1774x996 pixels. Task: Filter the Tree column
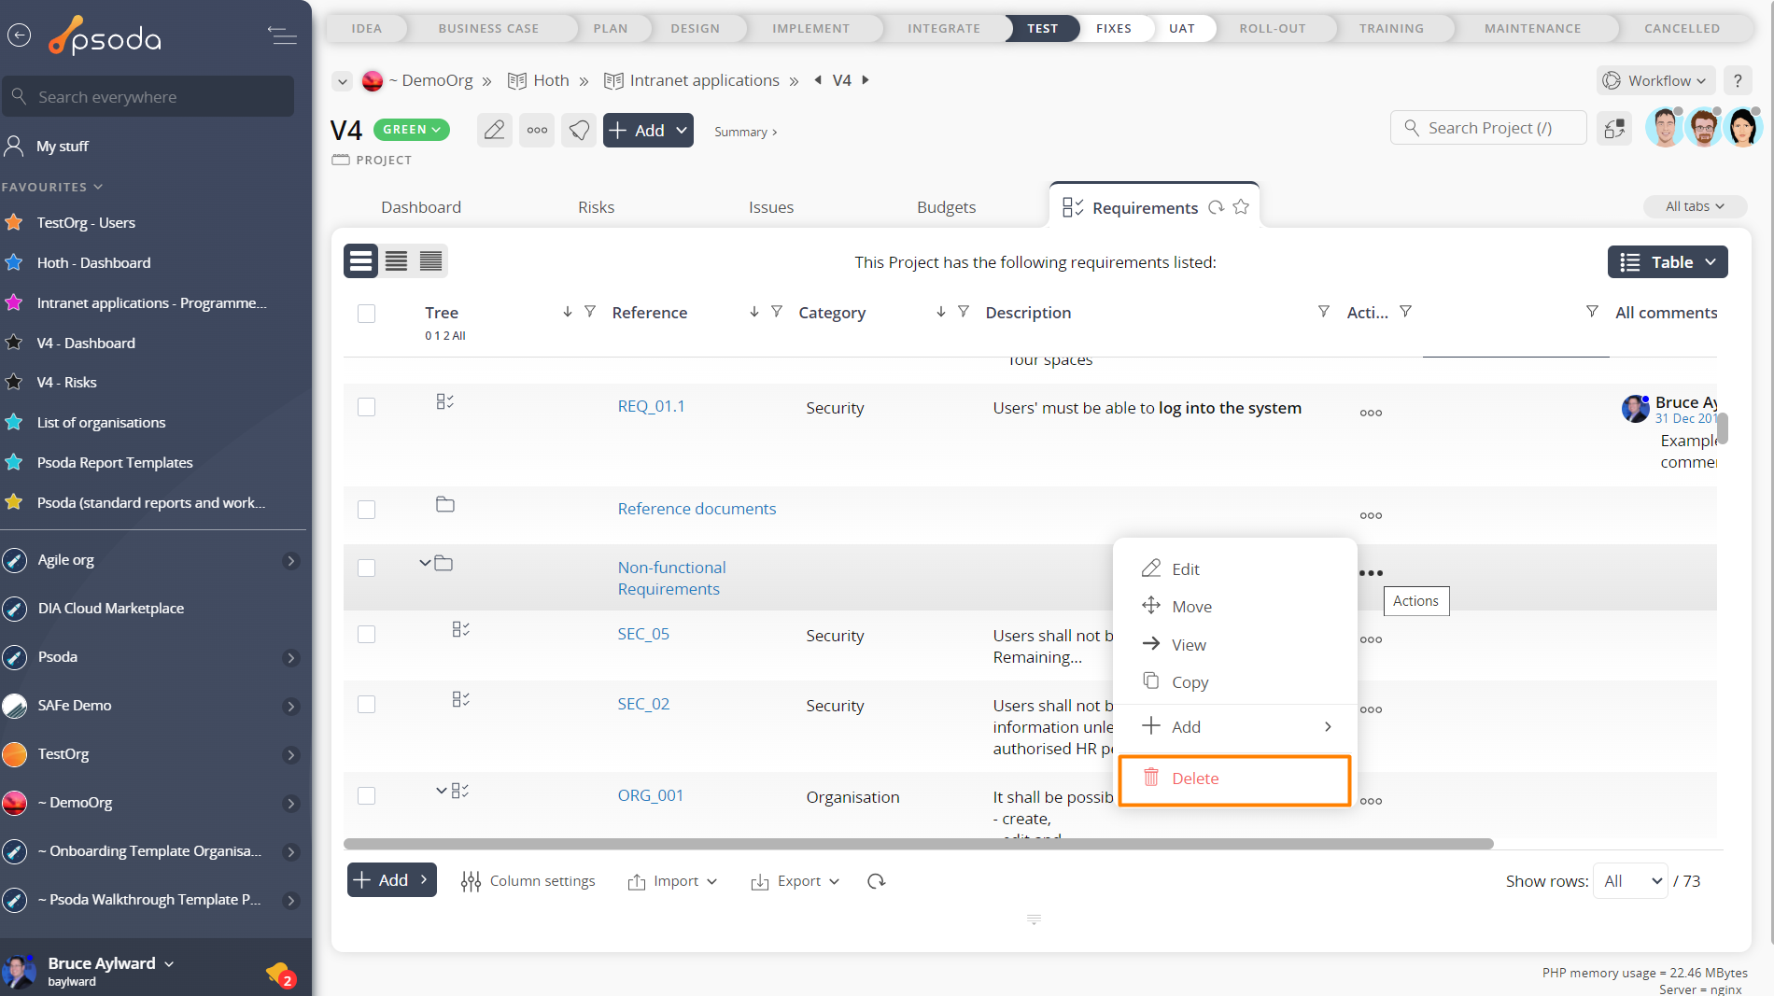click(590, 312)
